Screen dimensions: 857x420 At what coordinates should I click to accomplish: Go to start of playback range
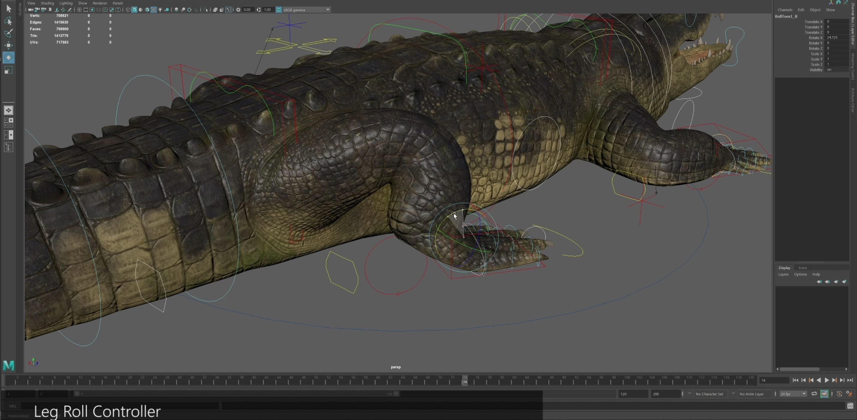click(796, 380)
